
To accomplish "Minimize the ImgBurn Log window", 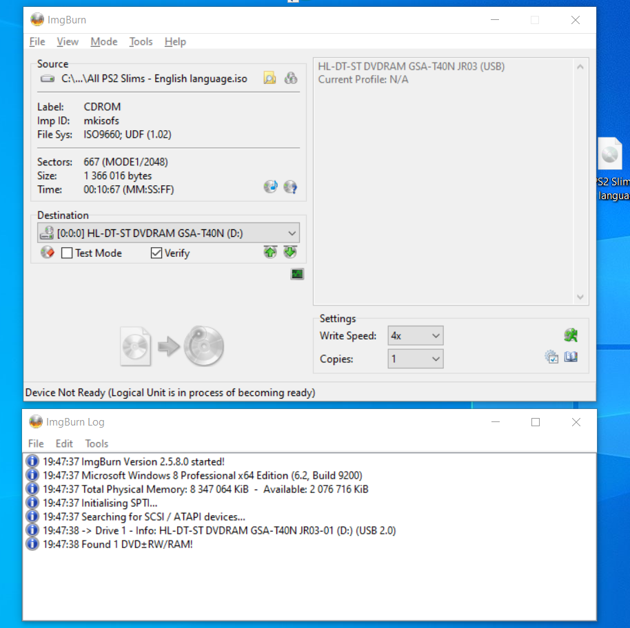I will 496,422.
